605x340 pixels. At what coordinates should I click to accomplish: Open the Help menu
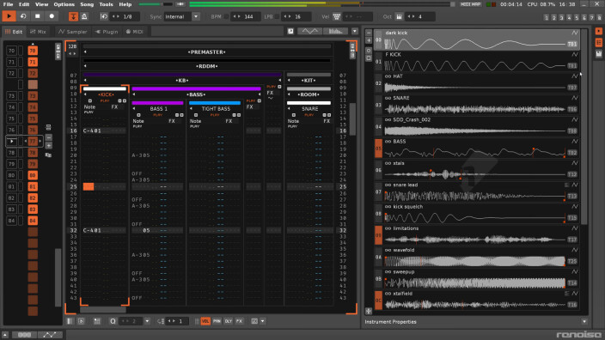tap(125, 4)
